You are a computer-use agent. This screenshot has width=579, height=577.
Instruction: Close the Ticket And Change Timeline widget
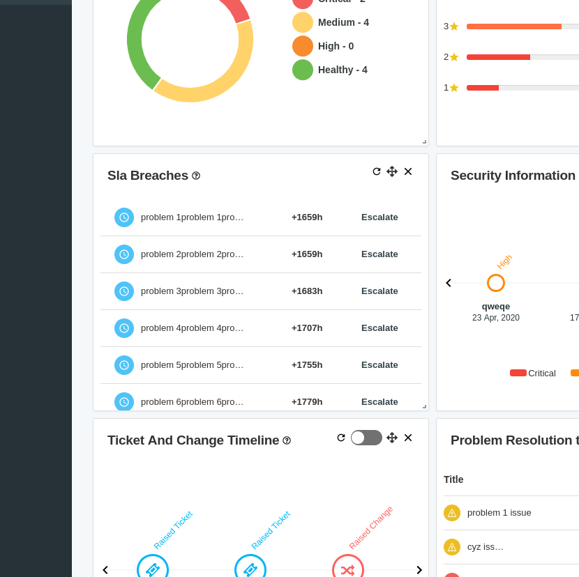pos(408,438)
